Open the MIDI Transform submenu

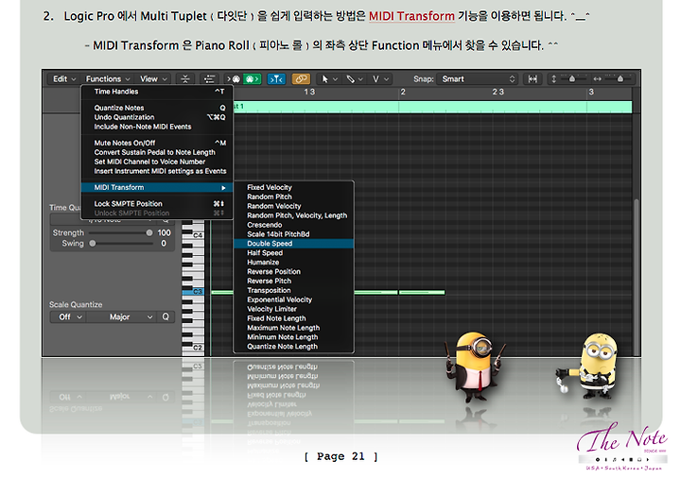click(157, 187)
